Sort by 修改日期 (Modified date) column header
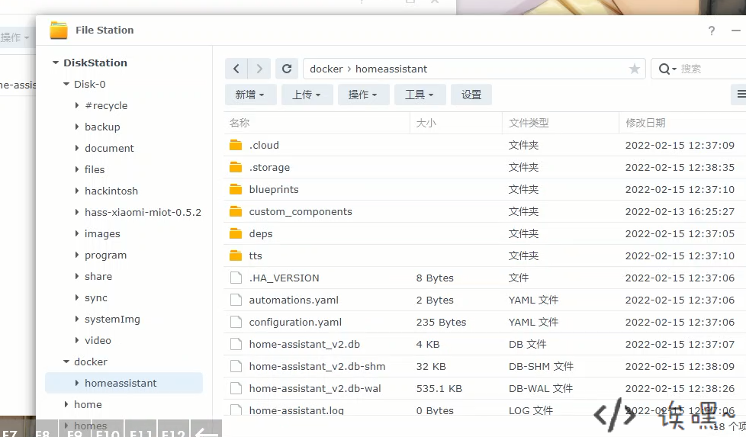746x437 pixels. (x=682, y=123)
